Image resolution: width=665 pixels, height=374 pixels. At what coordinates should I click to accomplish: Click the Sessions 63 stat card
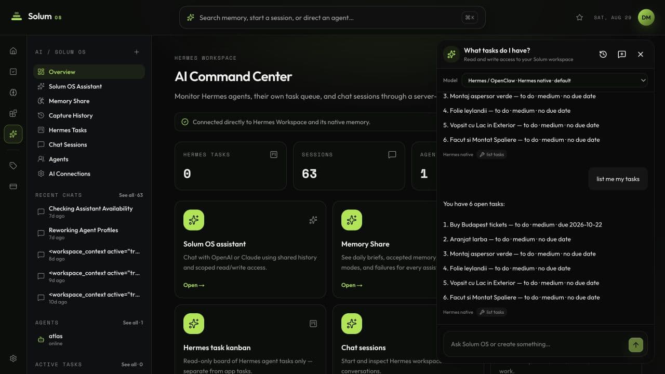(x=349, y=166)
